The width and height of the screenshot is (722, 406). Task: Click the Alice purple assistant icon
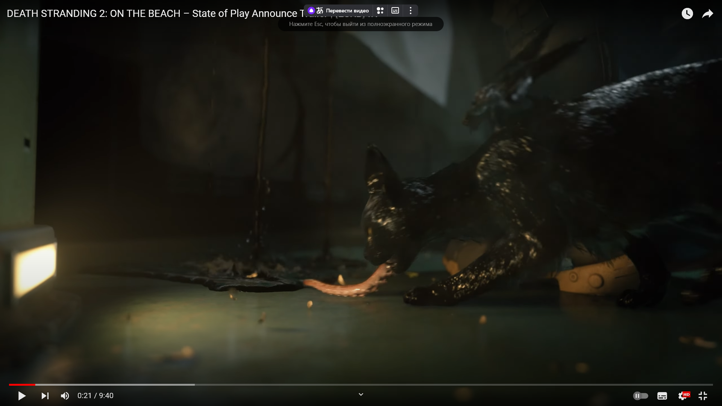311,11
